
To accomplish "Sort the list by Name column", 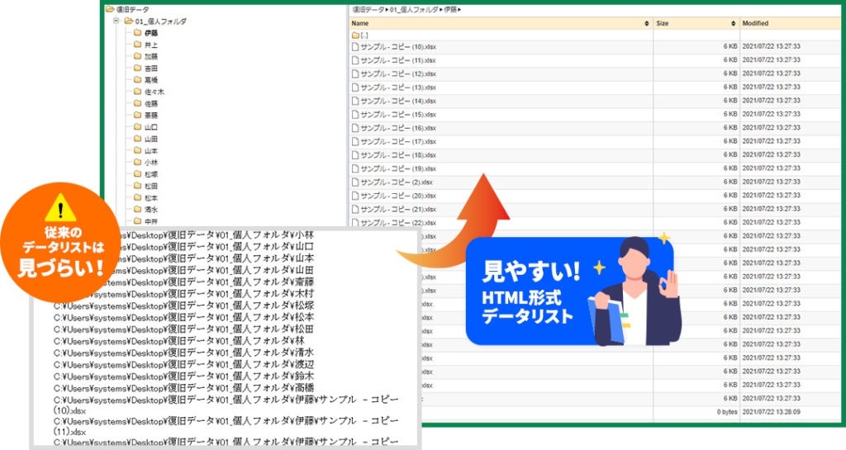I will [360, 23].
